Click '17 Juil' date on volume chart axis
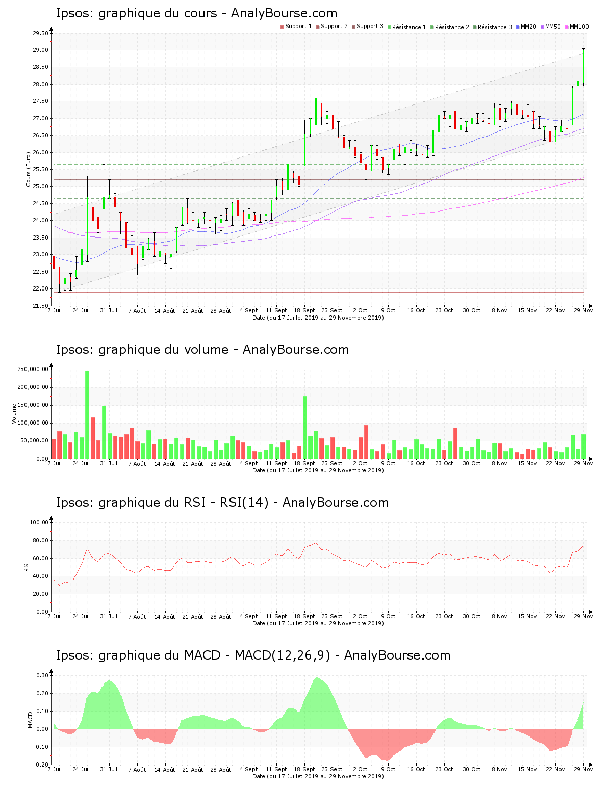The width and height of the screenshot is (612, 790). pyautogui.click(x=53, y=463)
